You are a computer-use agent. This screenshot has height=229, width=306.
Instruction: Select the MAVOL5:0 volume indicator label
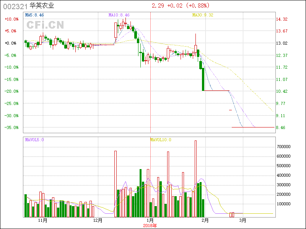tap(34, 140)
